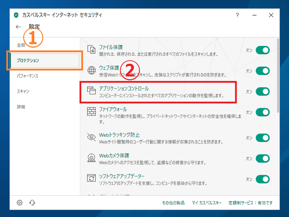Open the 詳細 settings category
Viewport: 289px width, 217px height.
tap(21, 107)
